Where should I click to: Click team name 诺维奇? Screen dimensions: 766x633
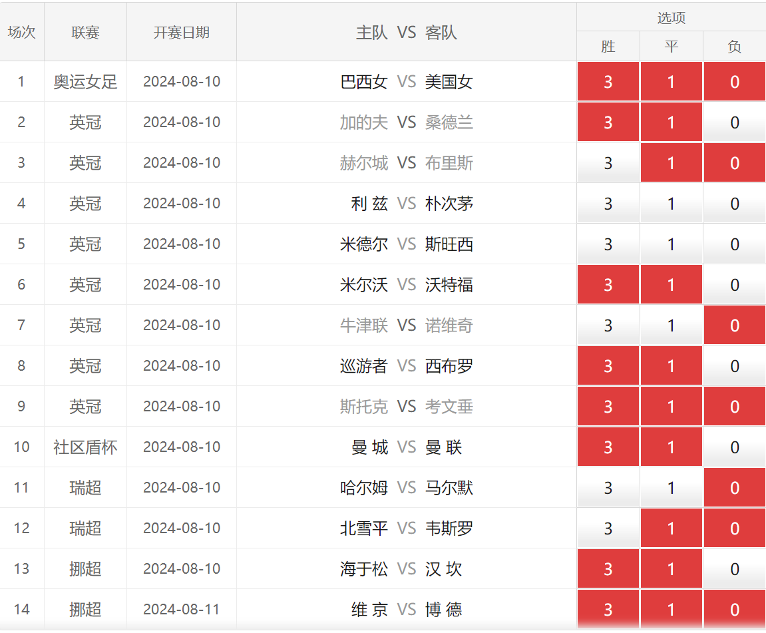449,325
